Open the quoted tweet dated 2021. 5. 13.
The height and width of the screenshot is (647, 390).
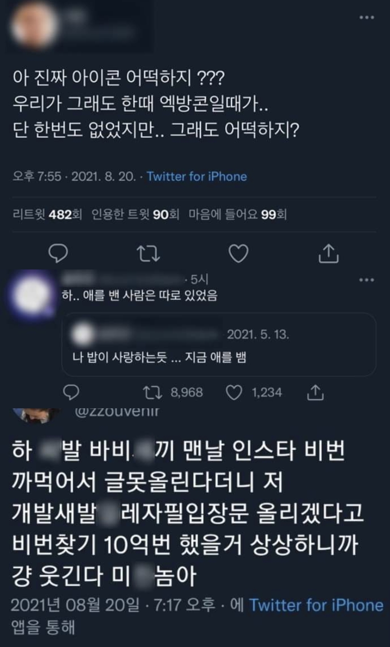[x=219, y=344]
